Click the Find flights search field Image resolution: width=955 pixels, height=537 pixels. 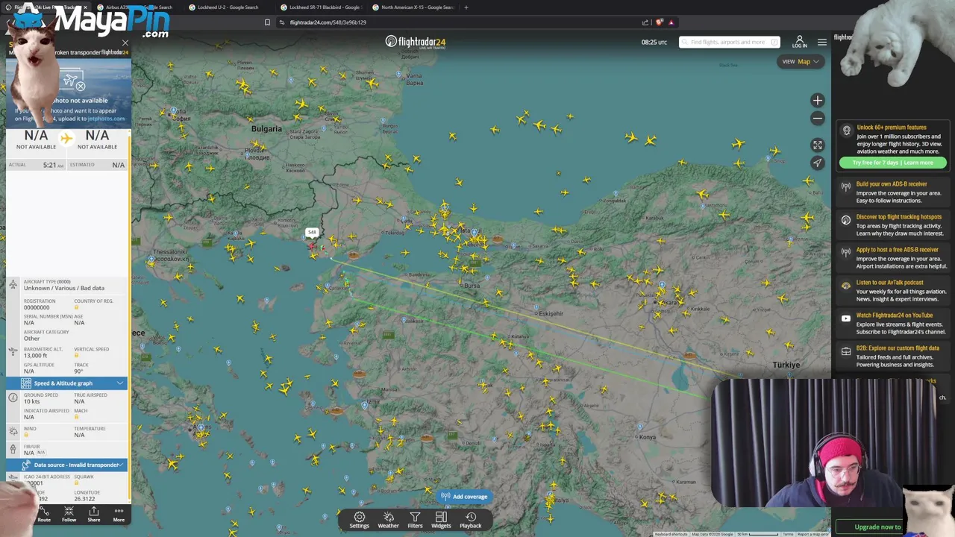click(729, 42)
